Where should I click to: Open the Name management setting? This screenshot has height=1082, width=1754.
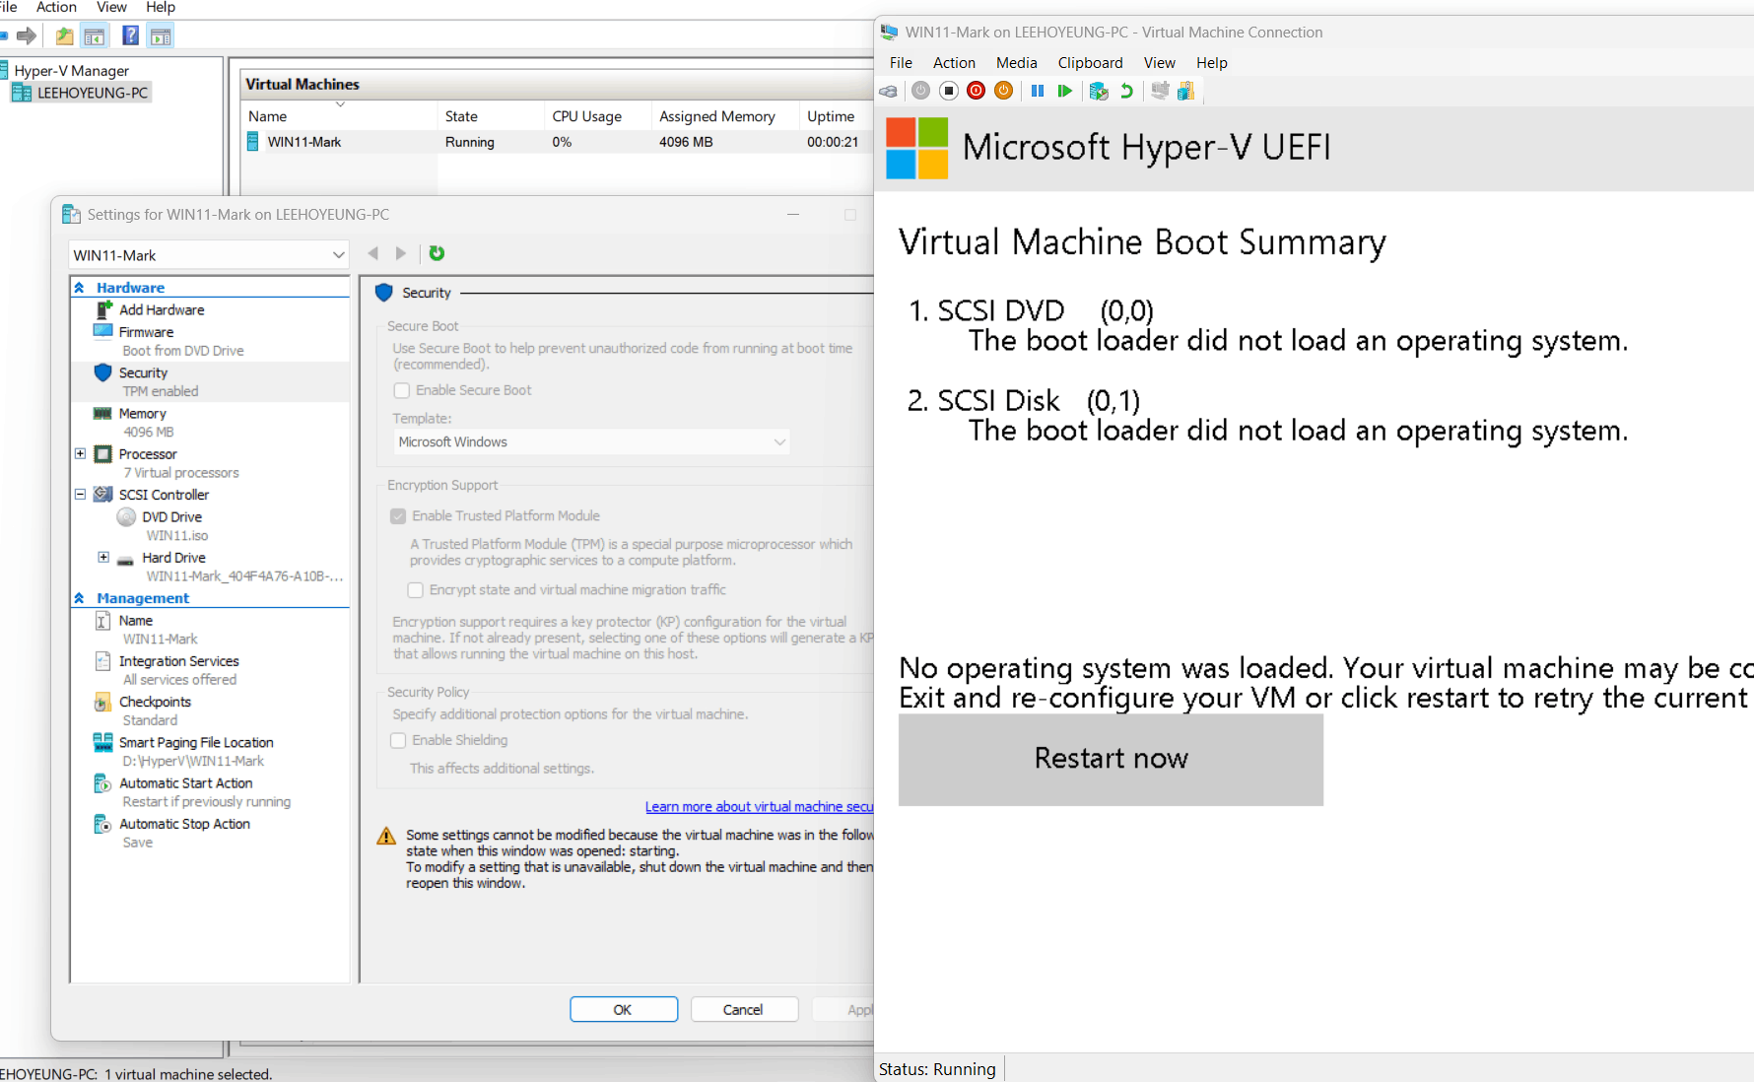point(135,621)
